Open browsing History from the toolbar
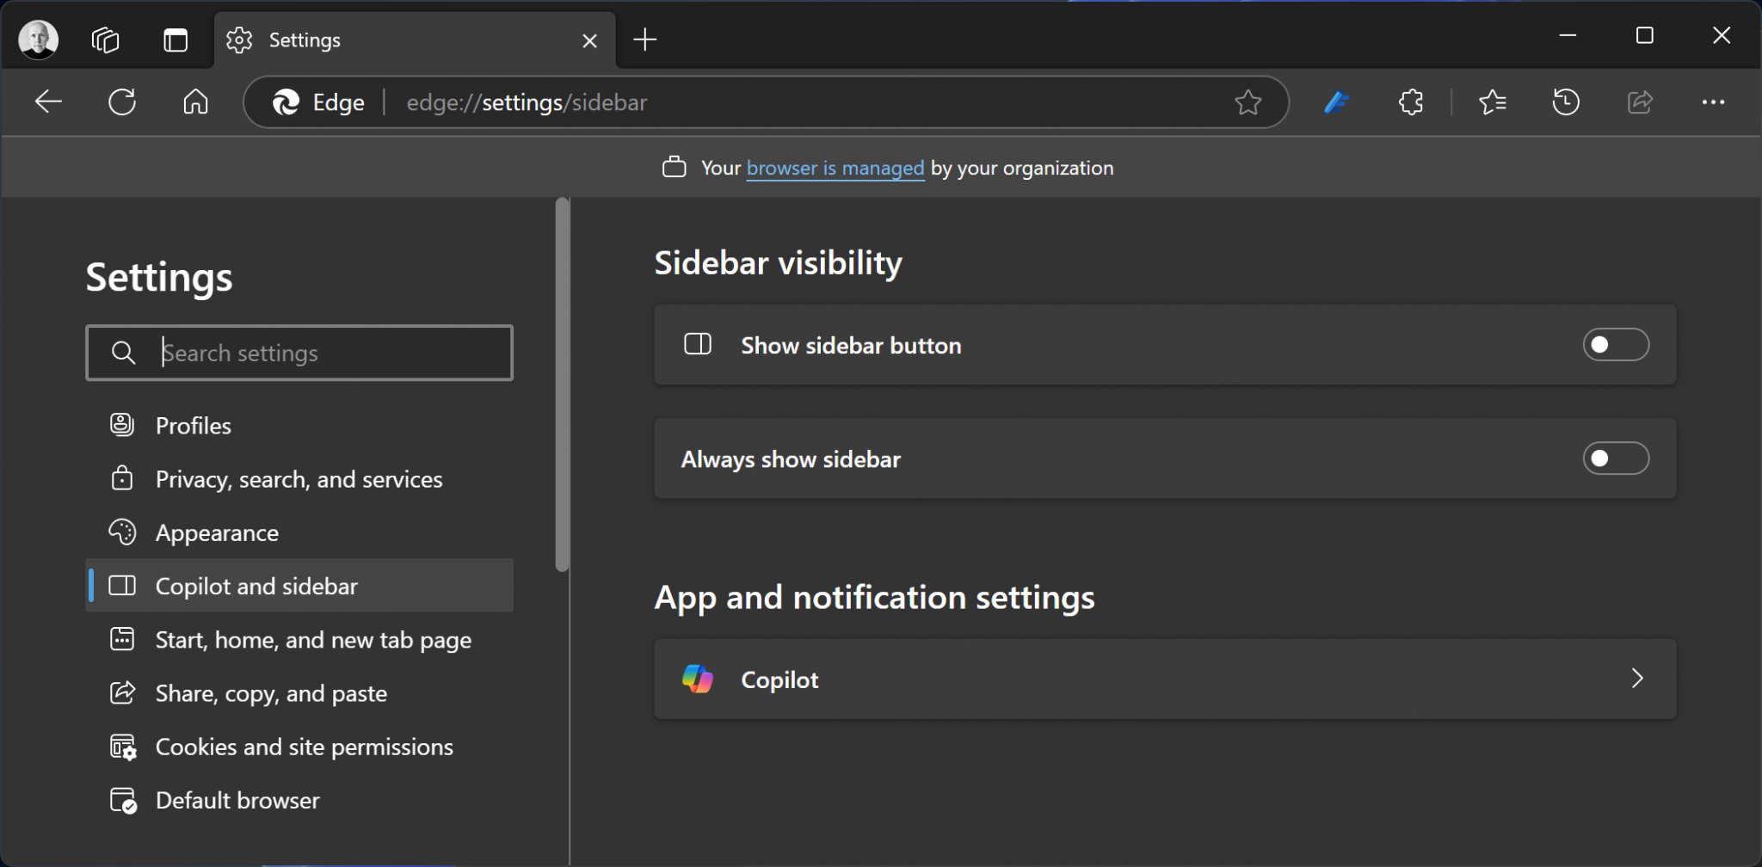 [x=1566, y=102]
